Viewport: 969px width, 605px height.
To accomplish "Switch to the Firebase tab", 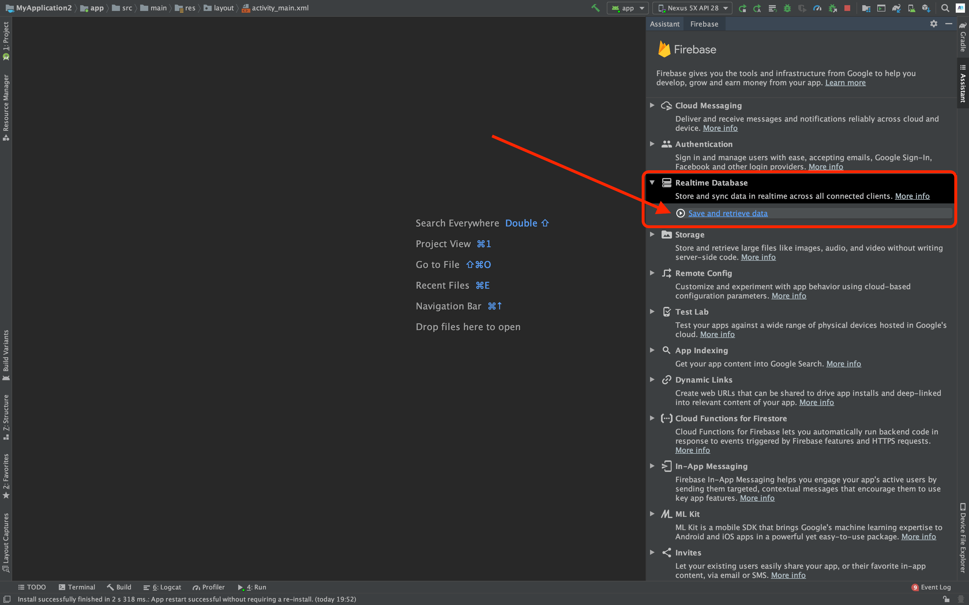I will coord(704,24).
